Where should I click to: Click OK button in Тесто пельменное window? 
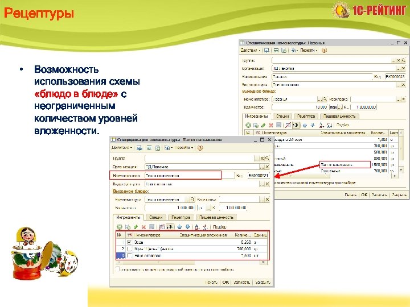pos(225,282)
